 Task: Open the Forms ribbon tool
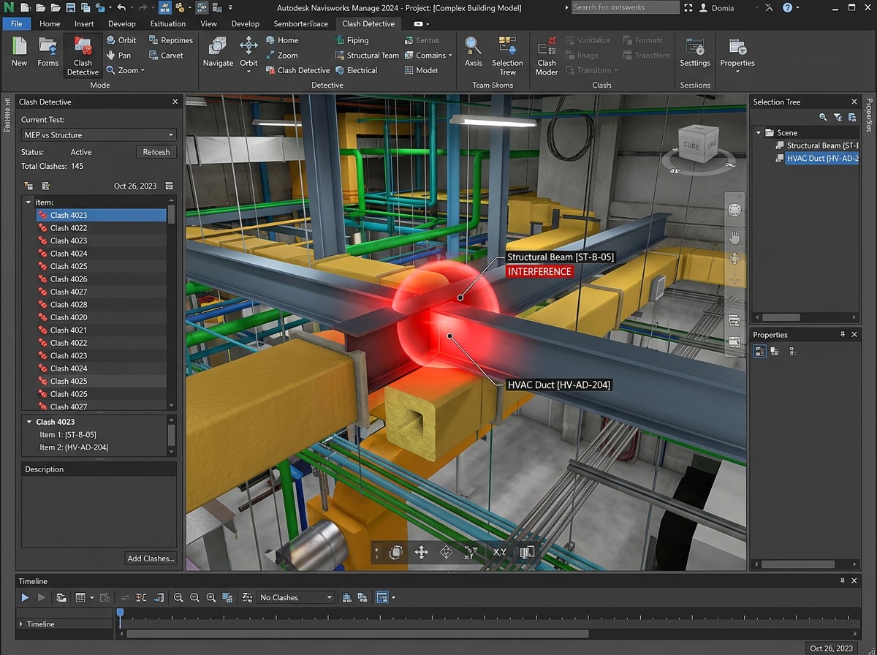pyautogui.click(x=48, y=53)
